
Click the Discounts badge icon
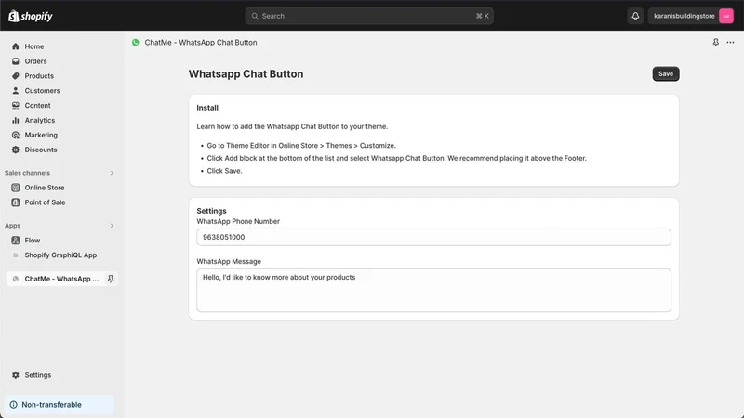(x=16, y=150)
